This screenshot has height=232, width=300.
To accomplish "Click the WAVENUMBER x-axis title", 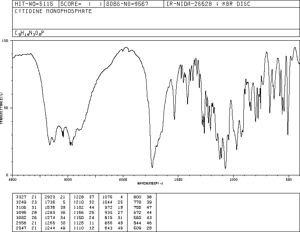I will click(x=150, y=183).
